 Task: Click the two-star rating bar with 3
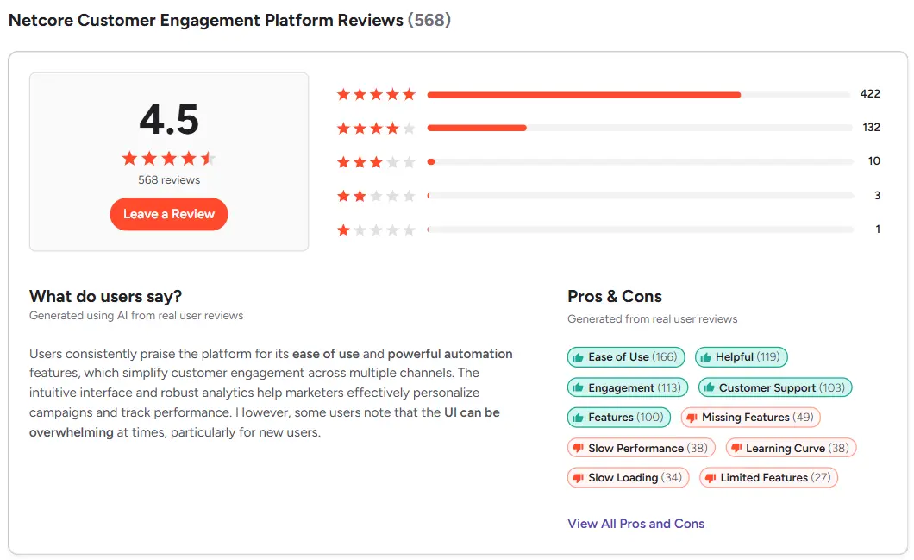(x=640, y=196)
